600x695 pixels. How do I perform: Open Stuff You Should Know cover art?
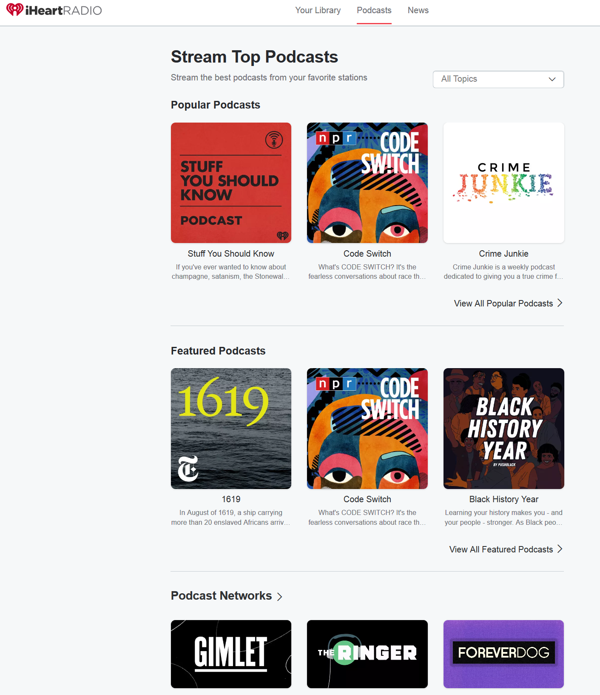[x=231, y=183]
